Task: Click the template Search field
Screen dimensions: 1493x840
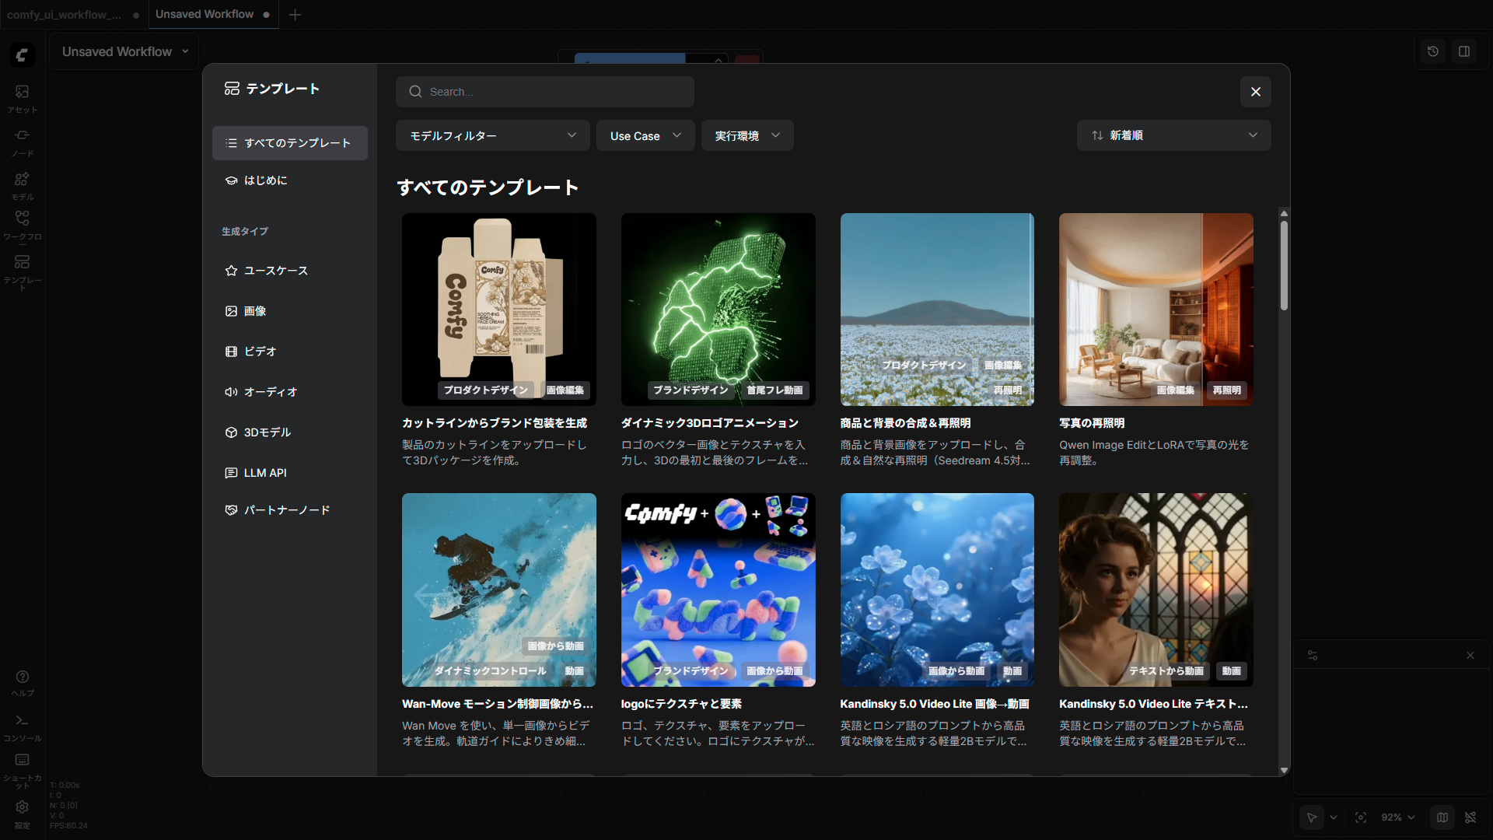Action: click(544, 92)
